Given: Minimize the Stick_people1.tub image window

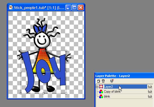Looking at the screenshot, I should [x=68, y=7].
